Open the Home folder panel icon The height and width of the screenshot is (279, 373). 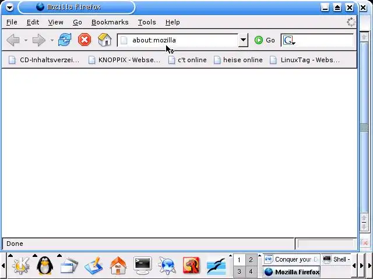point(118,265)
